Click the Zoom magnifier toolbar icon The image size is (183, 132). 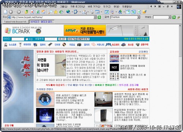tap(112, 12)
